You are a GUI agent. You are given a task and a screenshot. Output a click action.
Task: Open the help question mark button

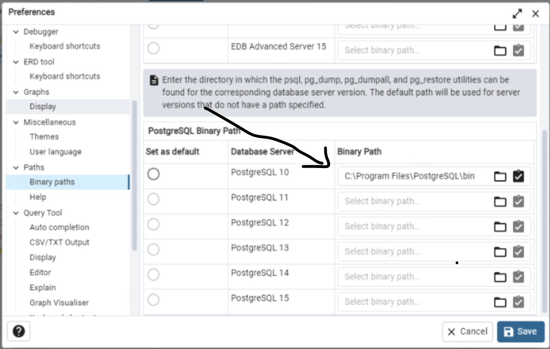[x=18, y=331]
